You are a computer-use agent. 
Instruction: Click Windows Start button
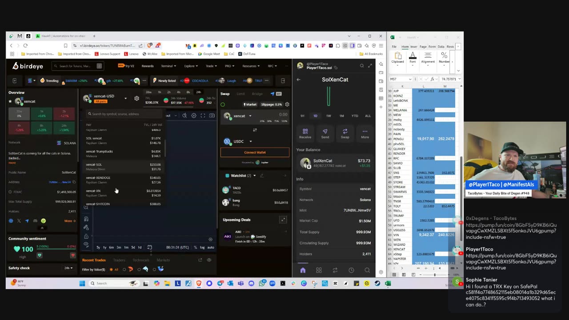[82, 284]
